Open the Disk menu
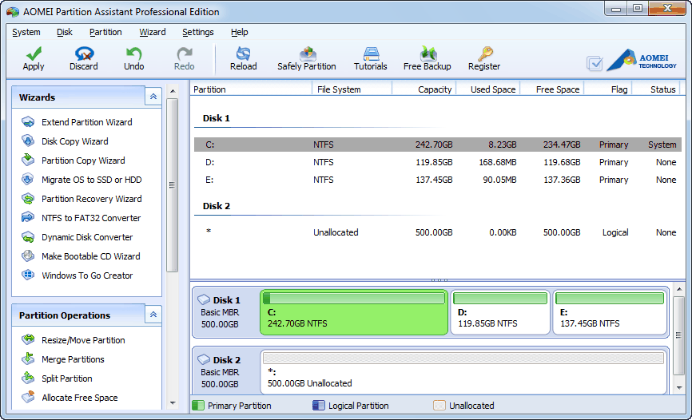This screenshot has height=420, width=692. click(65, 32)
